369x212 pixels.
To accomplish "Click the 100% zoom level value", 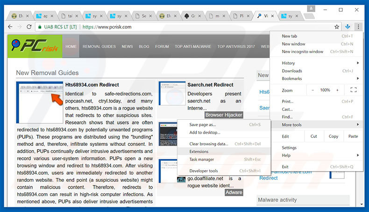I will [325, 90].
